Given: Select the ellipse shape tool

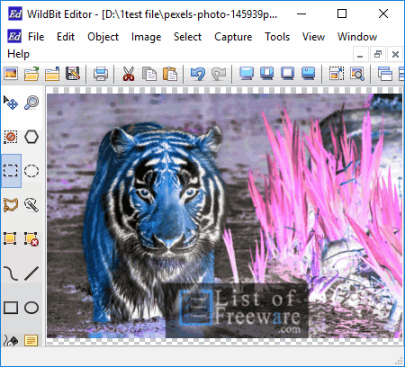Looking at the screenshot, I should point(31,308).
